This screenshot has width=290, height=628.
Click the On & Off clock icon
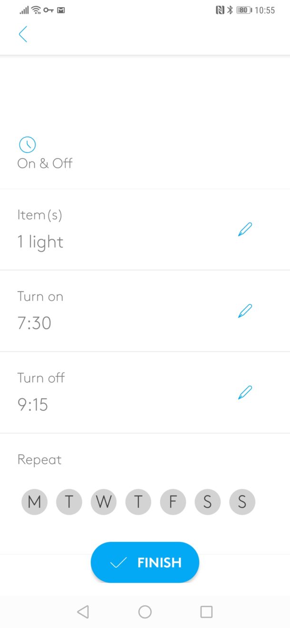pos(27,144)
